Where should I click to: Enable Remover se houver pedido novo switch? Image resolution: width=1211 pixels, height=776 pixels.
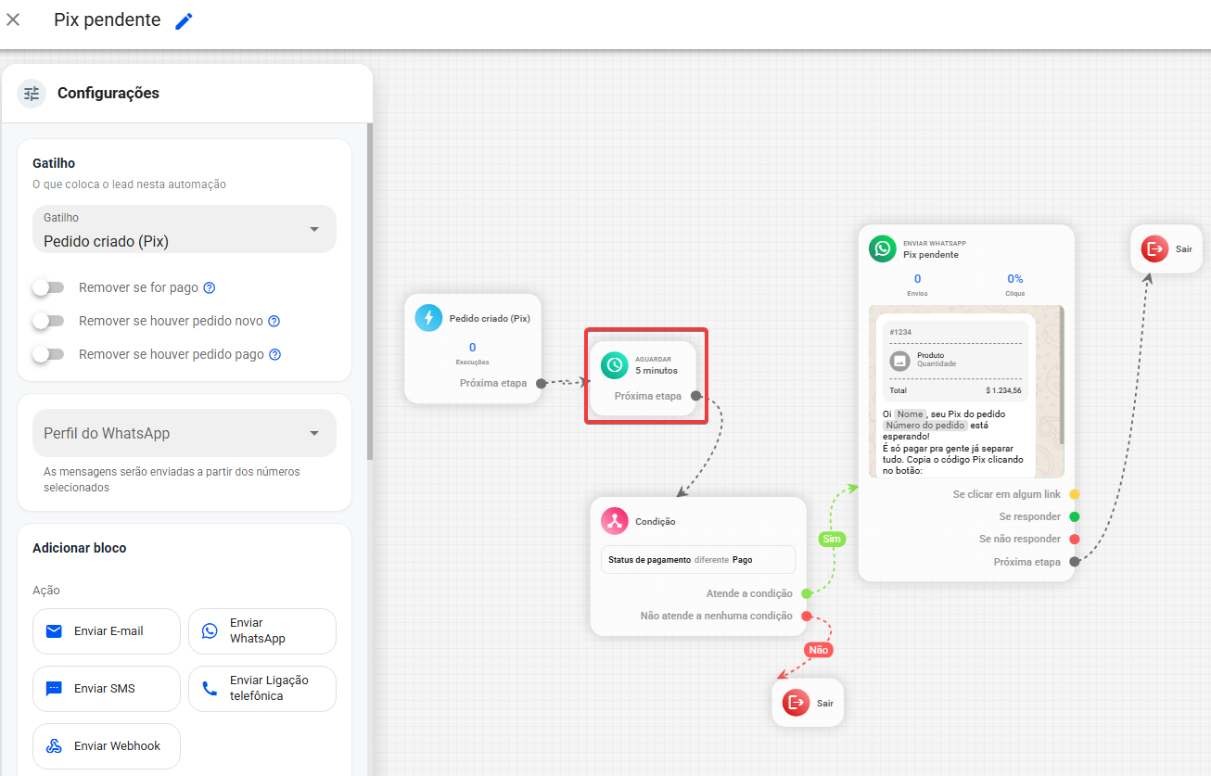[x=48, y=321]
